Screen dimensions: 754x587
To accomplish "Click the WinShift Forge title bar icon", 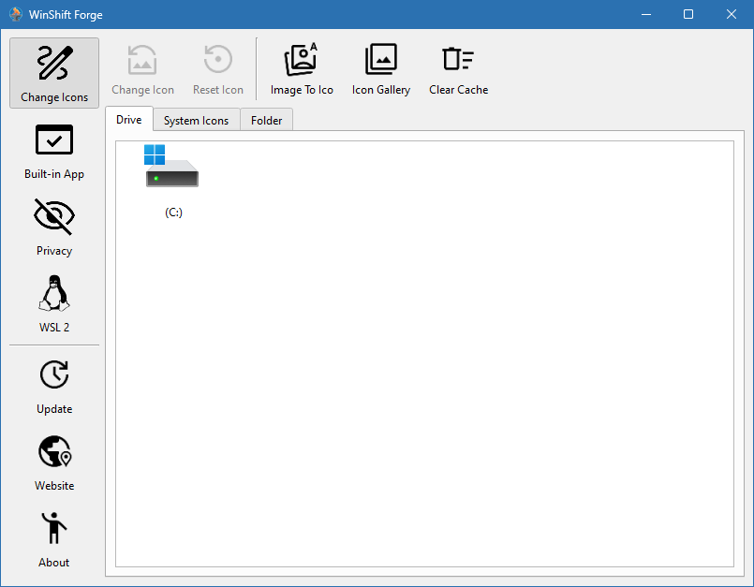I will tap(15, 14).
